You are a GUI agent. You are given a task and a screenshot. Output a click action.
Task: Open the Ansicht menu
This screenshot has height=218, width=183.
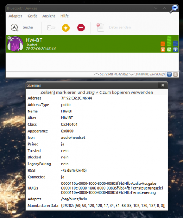(x=49, y=16)
